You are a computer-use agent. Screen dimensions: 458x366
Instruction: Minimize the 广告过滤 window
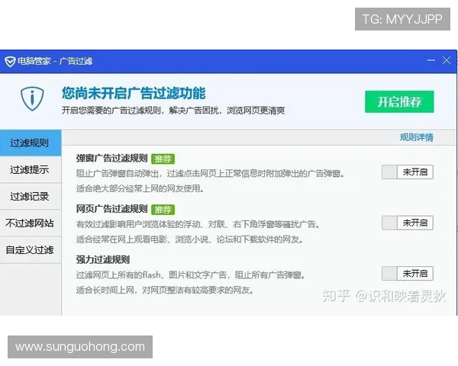tap(431, 60)
